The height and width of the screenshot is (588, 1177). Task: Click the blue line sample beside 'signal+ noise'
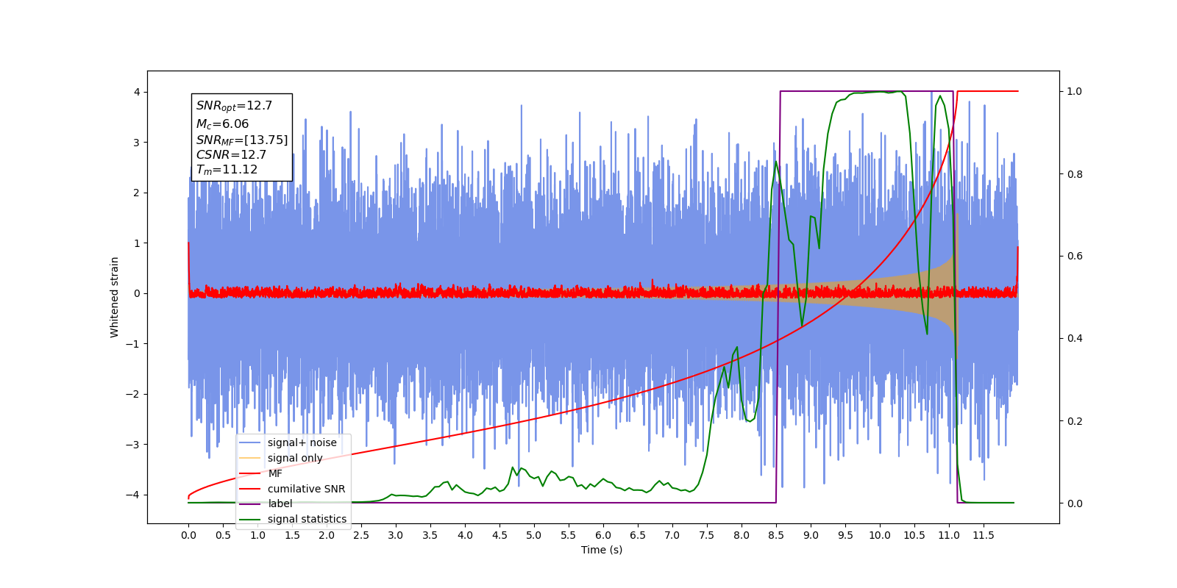(x=250, y=442)
